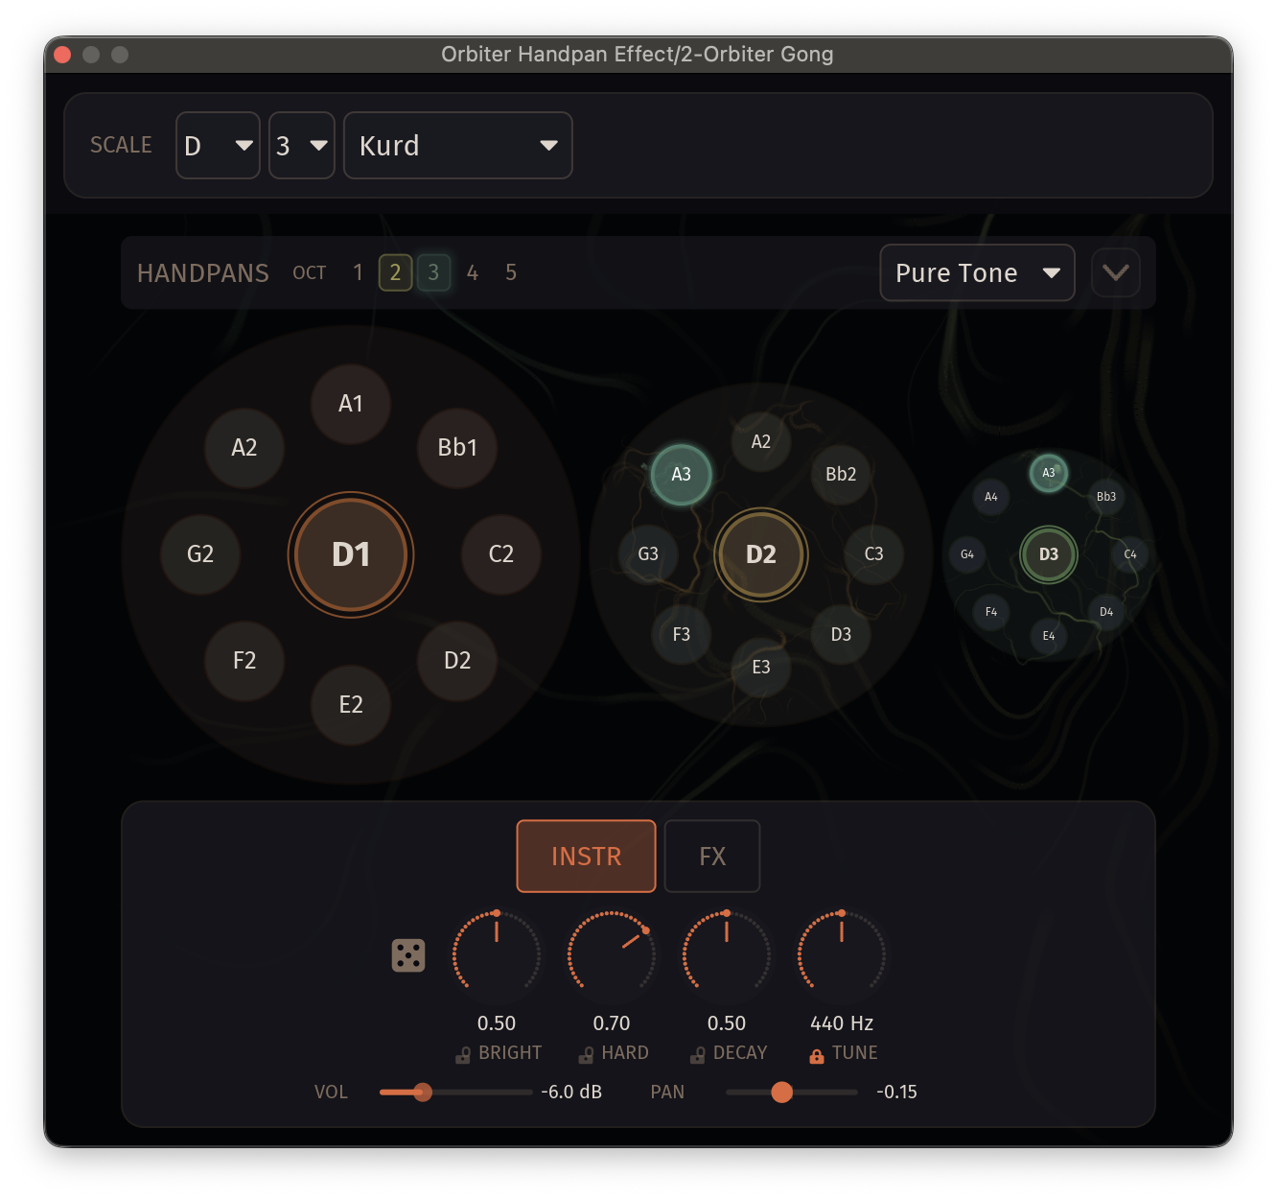The width and height of the screenshot is (1277, 1199).
Task: Strike the A2 pad on middle handpan
Action: [x=761, y=442]
